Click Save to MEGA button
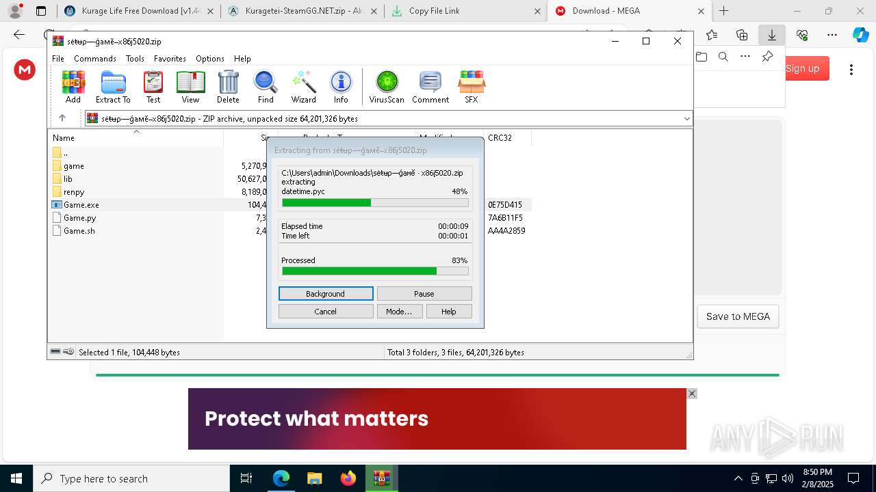The image size is (876, 492). [x=738, y=316]
